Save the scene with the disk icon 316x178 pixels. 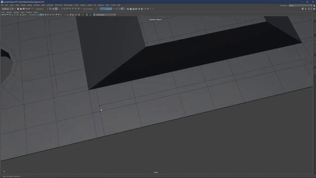coord(24,9)
